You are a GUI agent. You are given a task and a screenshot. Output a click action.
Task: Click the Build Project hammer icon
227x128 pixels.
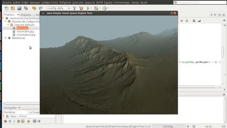pyautogui.click(x=74, y=8)
